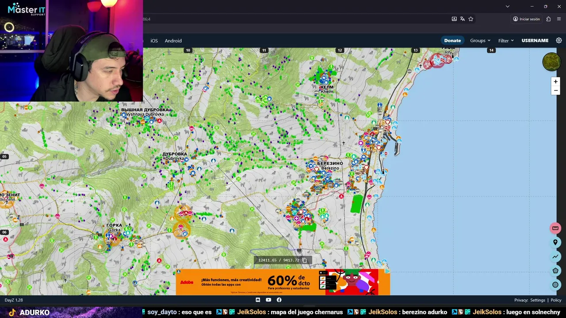566x318 pixels.
Task: Zoom out the map with minus
Action: point(555,91)
